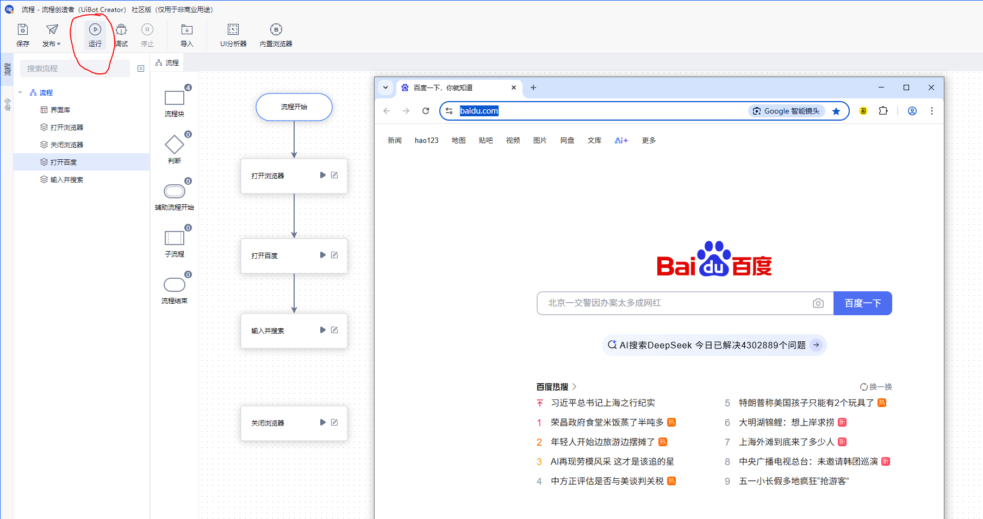Open the 地图 link in Baidu navigation
The width and height of the screenshot is (983, 519).
(x=458, y=140)
